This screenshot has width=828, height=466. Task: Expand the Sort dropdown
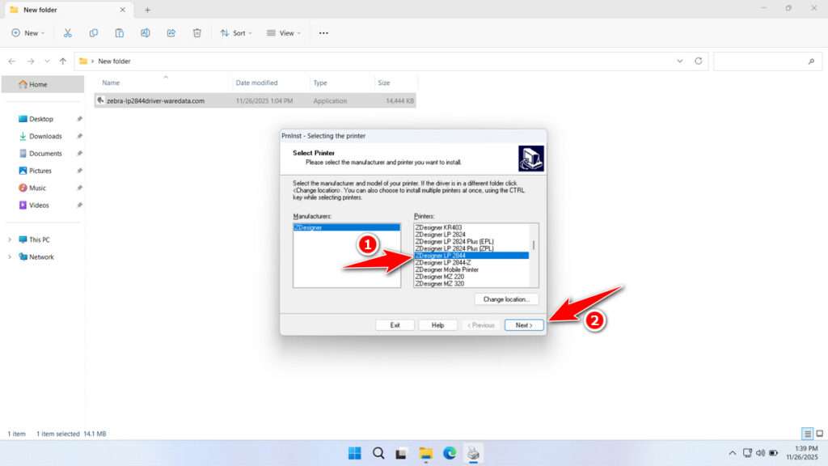click(x=236, y=32)
